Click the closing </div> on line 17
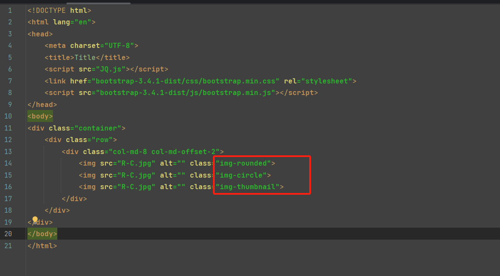Screen dimensions: 500x276 (74, 199)
